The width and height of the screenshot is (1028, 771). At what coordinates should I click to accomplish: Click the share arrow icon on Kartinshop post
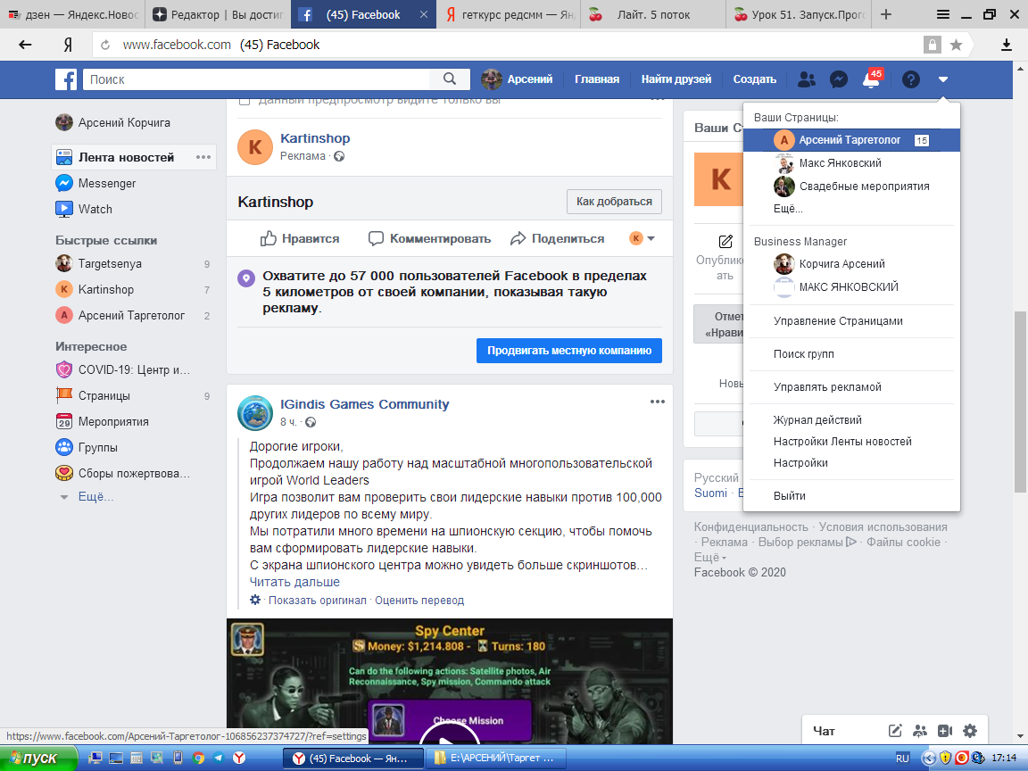[518, 238]
